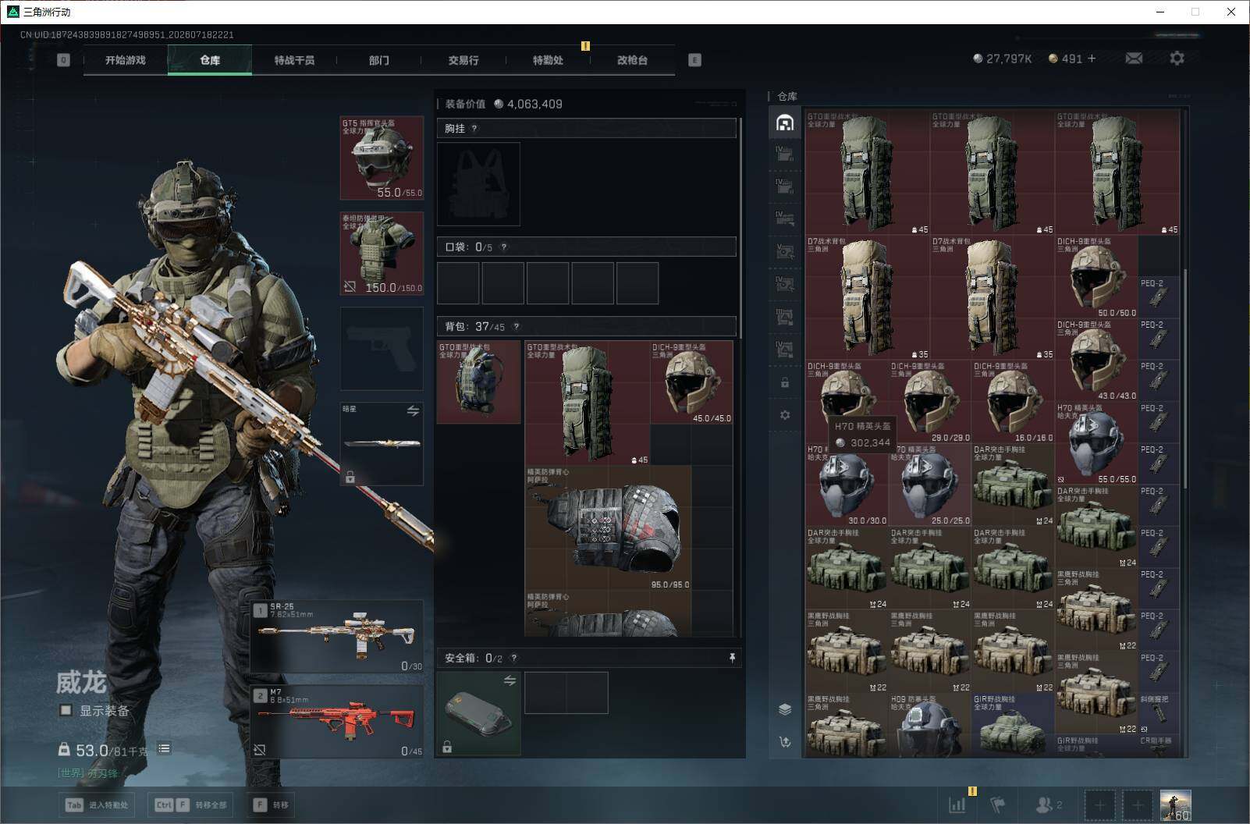Click the warehouse vertical scrollbar

(x=1185, y=379)
